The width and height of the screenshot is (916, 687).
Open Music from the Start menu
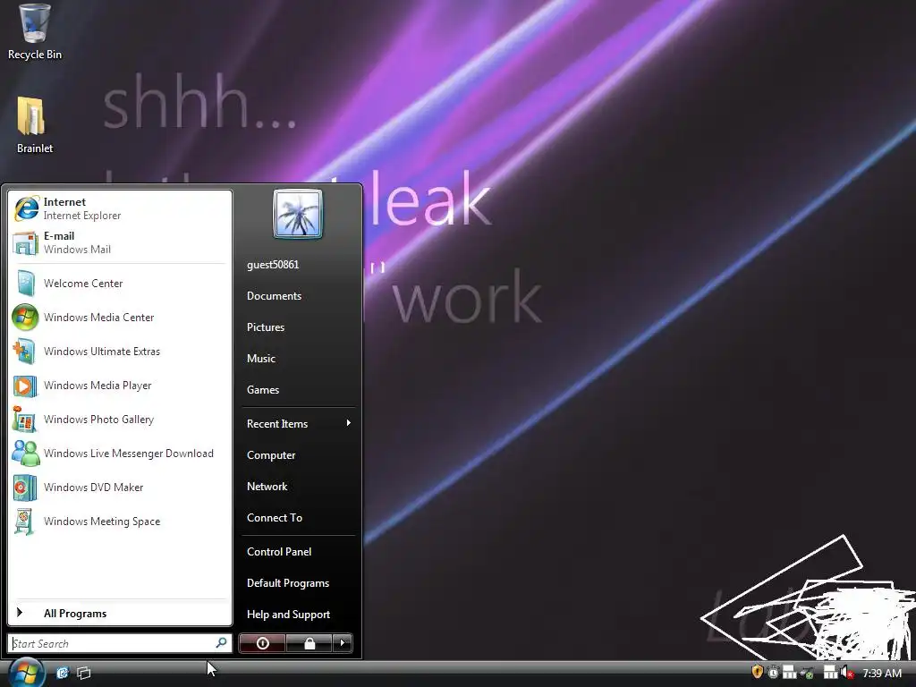click(x=298, y=359)
